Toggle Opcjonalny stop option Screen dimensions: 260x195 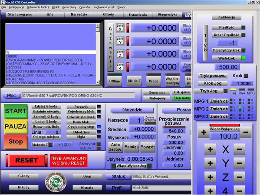[81, 127]
